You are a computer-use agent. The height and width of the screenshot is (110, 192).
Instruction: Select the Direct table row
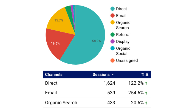coord(97,83)
